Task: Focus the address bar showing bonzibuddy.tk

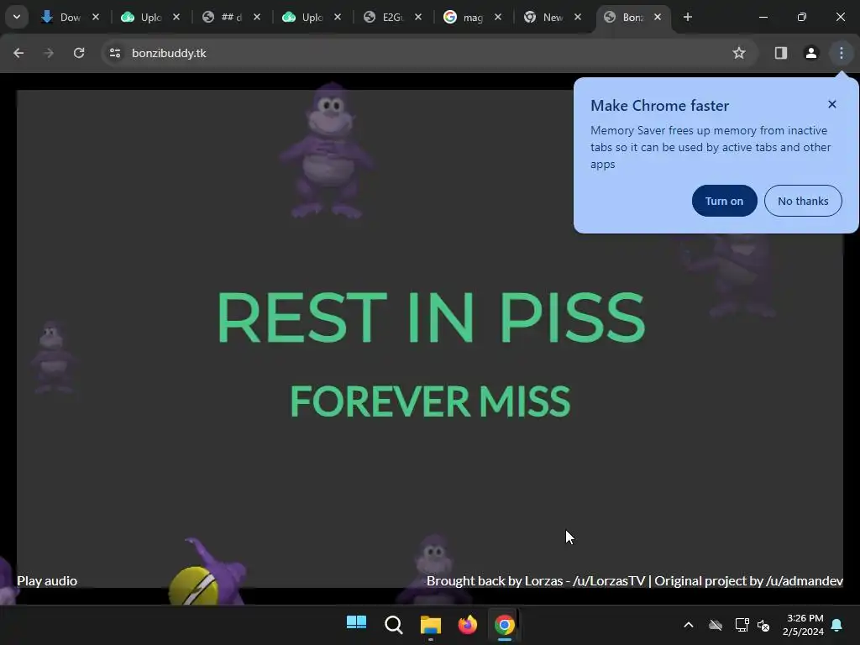Action: 427,53
